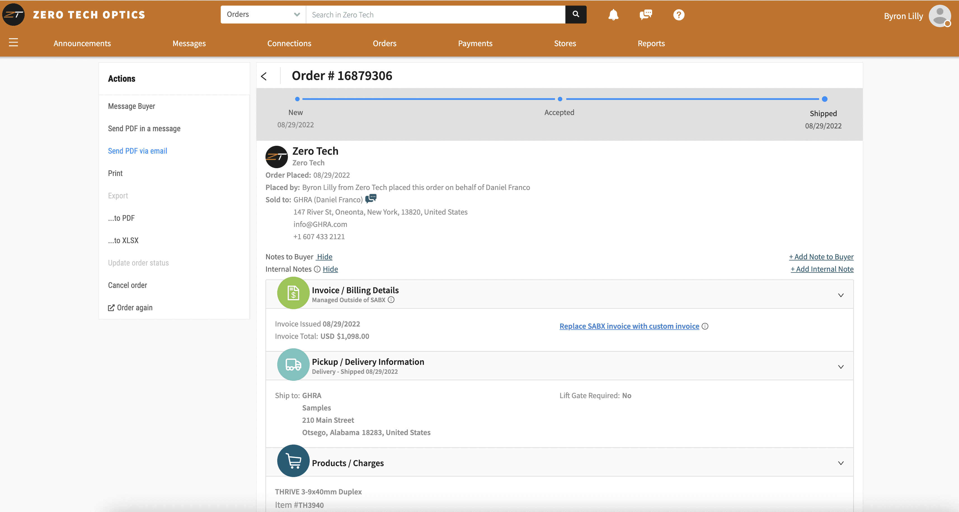Click + Add Internal Note

coord(822,269)
